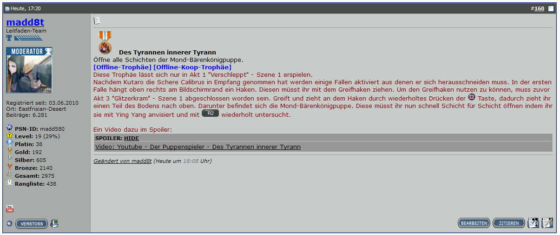Open the YouTube video link for Des Tyrannen innerer Tyrann
This screenshot has width=560, height=235.
point(198,147)
